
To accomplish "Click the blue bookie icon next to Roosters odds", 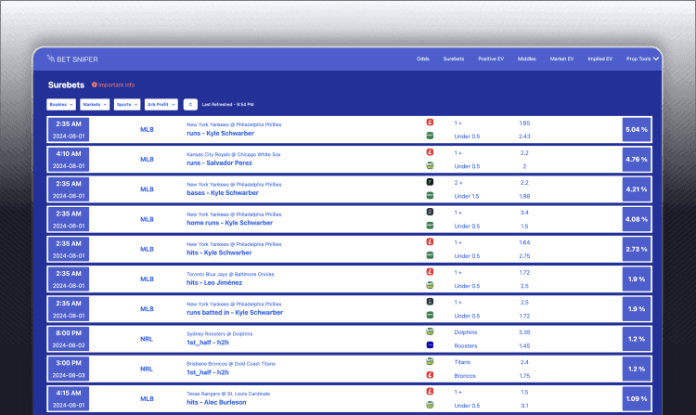I will point(430,344).
